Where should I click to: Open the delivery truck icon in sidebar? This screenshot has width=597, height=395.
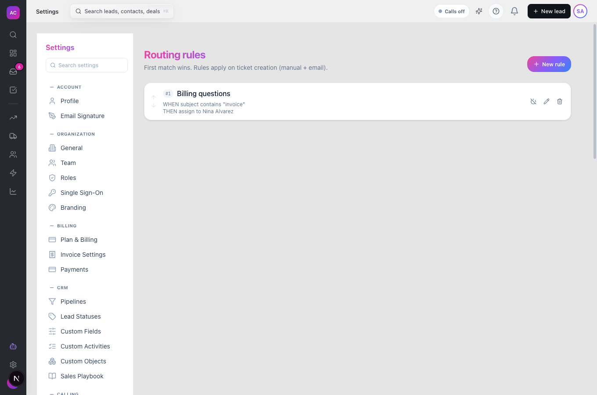tap(13, 136)
